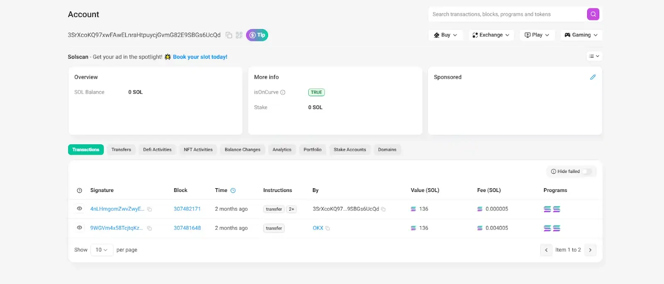664x284 pixels.
Task: Open the Buy dropdown menu
Action: coord(445,35)
